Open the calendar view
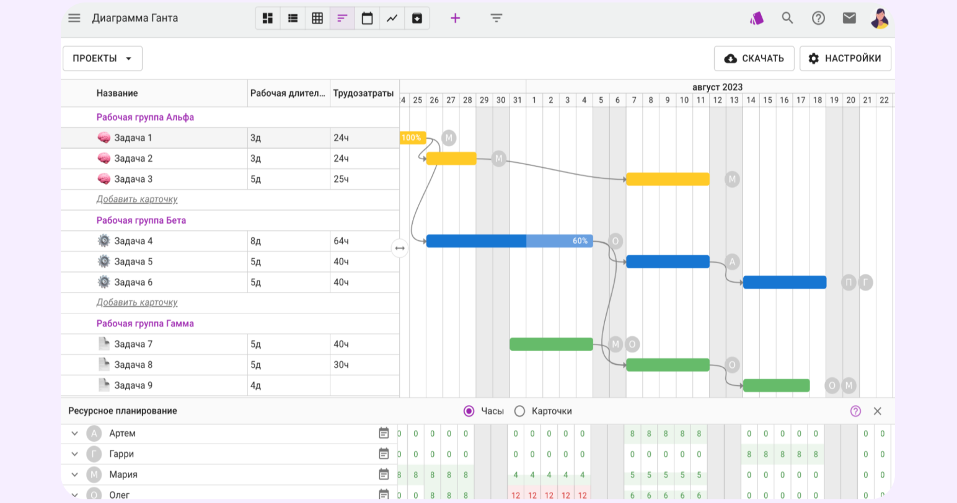Viewport: 957px width, 503px height. tap(367, 19)
